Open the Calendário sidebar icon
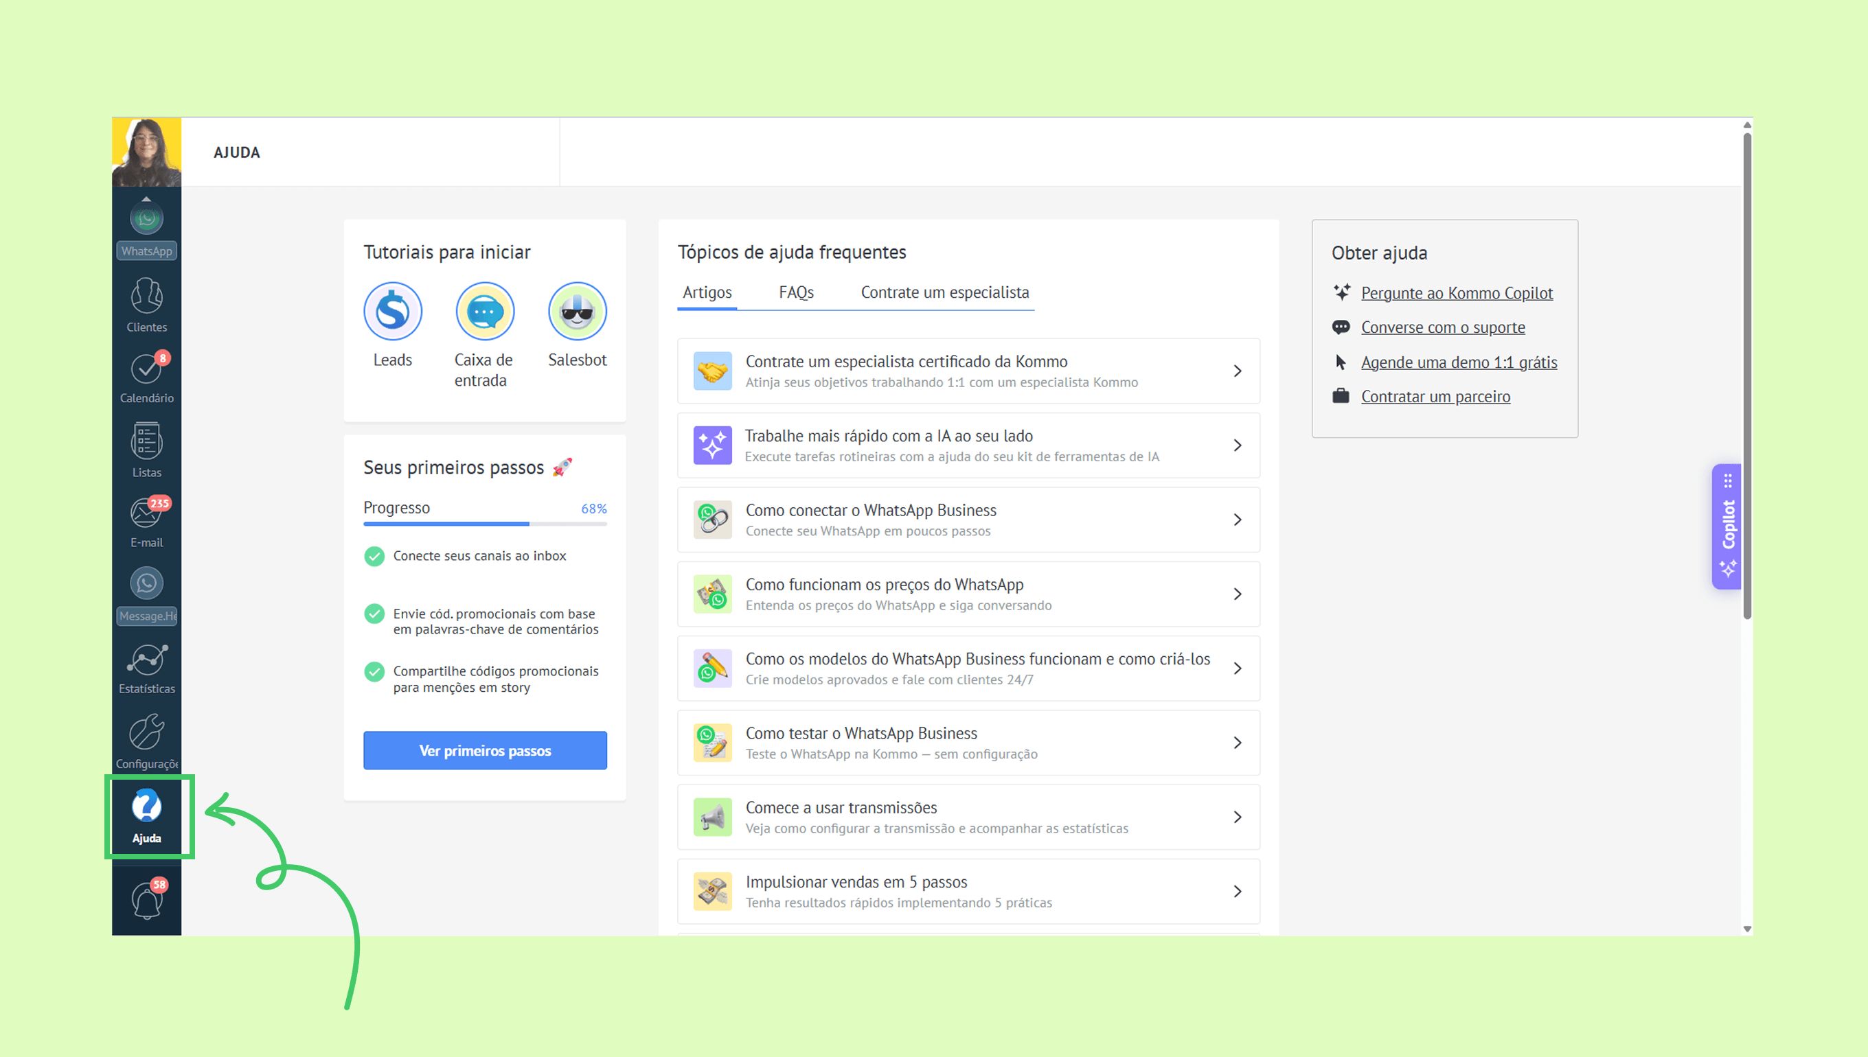 146,369
